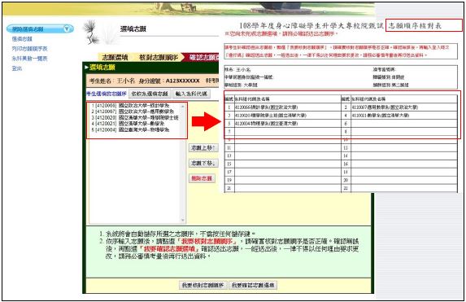The height and width of the screenshot is (302, 466).
Task: Click the 依校系選填志願 button
Action: (150, 94)
